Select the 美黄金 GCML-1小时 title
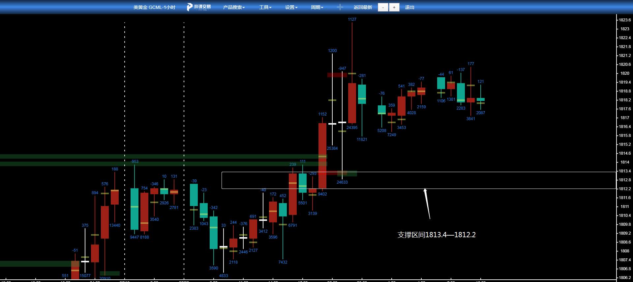The height and width of the screenshot is (282, 633). 154,7
